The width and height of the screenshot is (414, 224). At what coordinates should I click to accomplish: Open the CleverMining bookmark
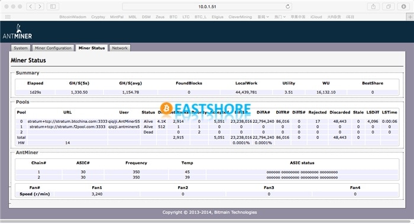click(x=240, y=17)
